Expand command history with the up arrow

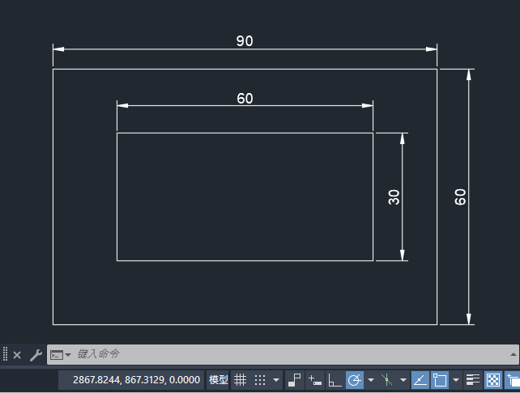(513, 354)
